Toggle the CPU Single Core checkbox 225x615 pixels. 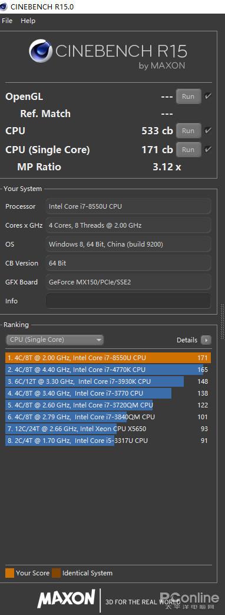click(208, 150)
